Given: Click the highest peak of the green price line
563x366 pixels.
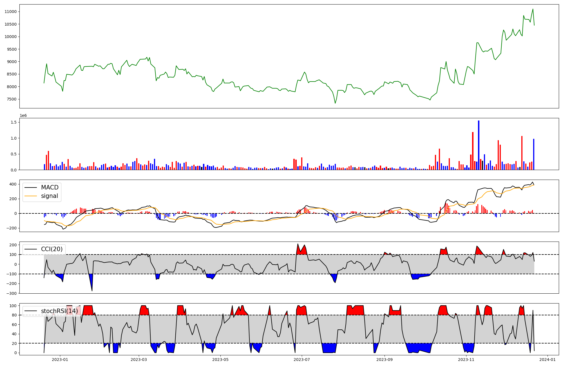Looking at the screenshot, I should click(x=533, y=9).
